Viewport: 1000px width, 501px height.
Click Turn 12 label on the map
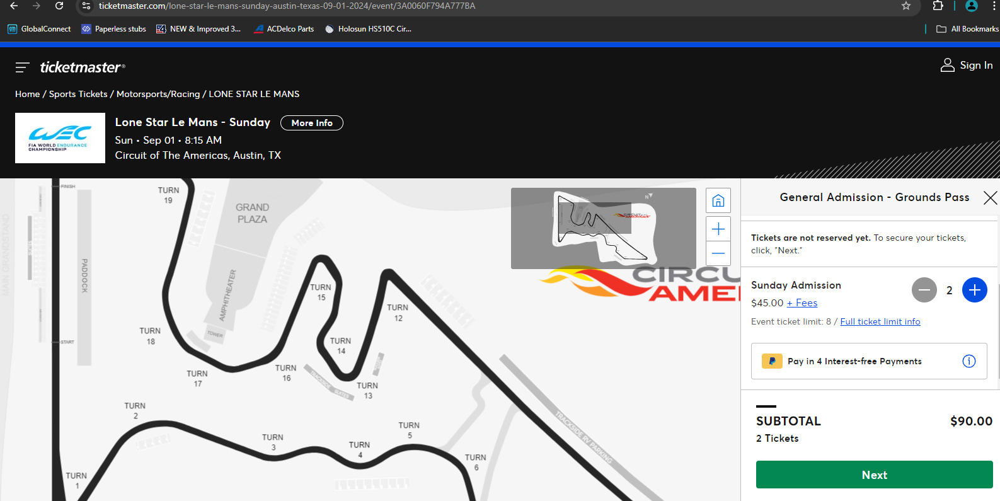click(398, 313)
